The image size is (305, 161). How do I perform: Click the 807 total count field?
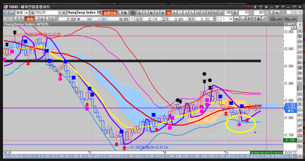(259, 13)
